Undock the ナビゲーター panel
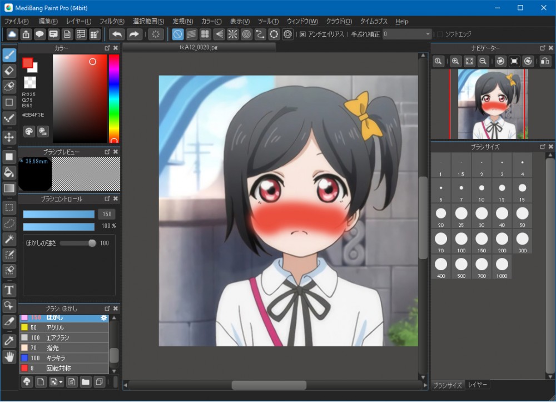Viewport: 556px width, 403px height. pos(543,48)
